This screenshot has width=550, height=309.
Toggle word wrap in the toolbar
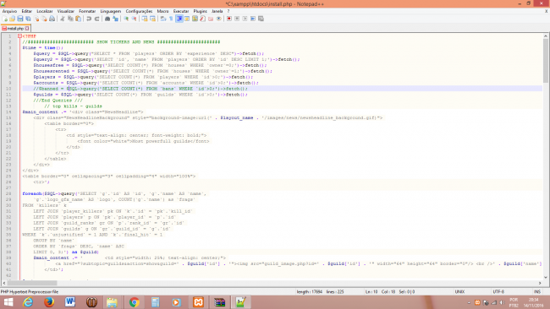(163, 19)
